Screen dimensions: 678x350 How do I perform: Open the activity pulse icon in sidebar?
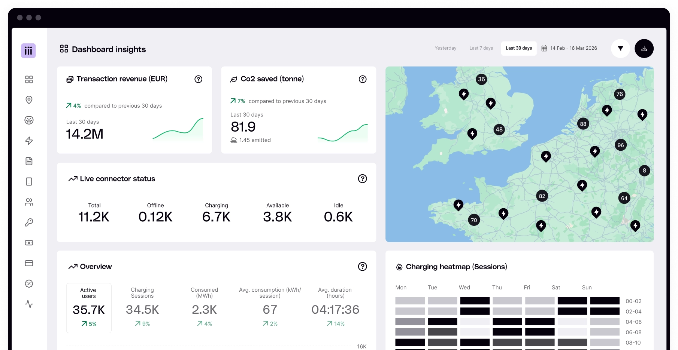[29, 304]
